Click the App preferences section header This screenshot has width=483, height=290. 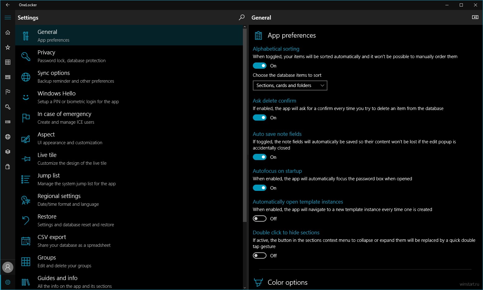tap(292, 35)
